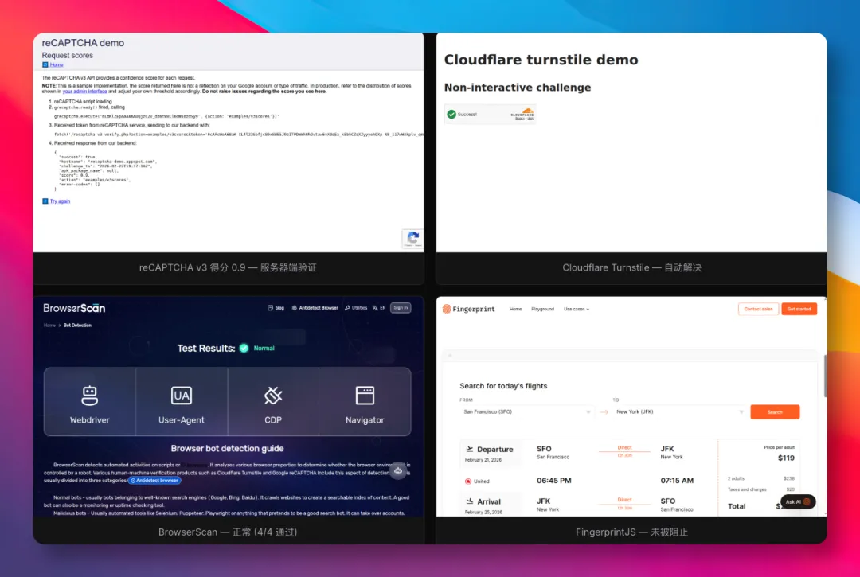Click the 'Cloudflare turnstile demo' title

tap(541, 60)
